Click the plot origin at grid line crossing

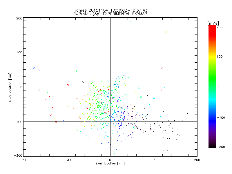(x=110, y=87)
